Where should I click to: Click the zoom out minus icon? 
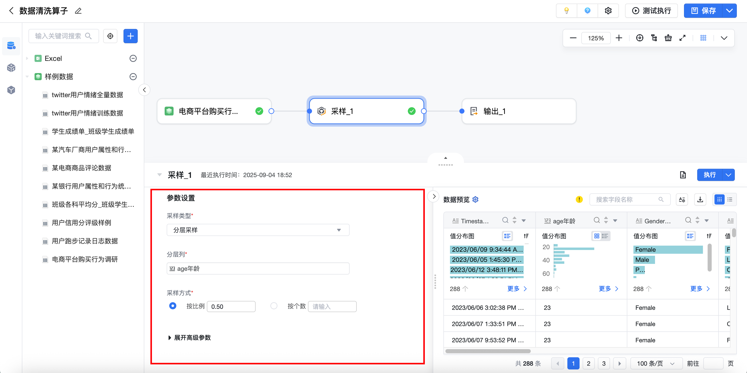573,38
